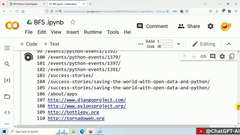
Task: Launch Microsoft Edge from taskbar
Action: point(82,132)
